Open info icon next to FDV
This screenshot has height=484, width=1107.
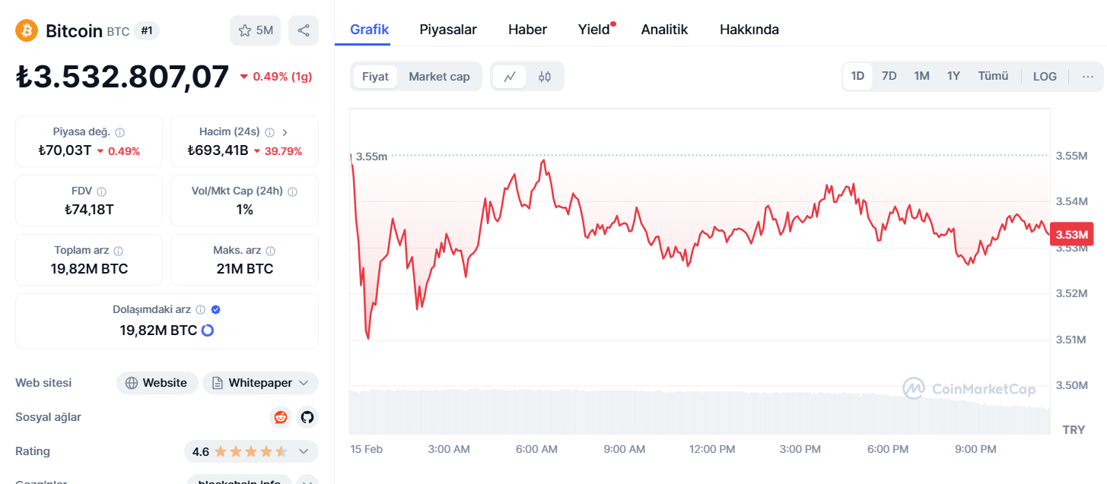coord(101,191)
